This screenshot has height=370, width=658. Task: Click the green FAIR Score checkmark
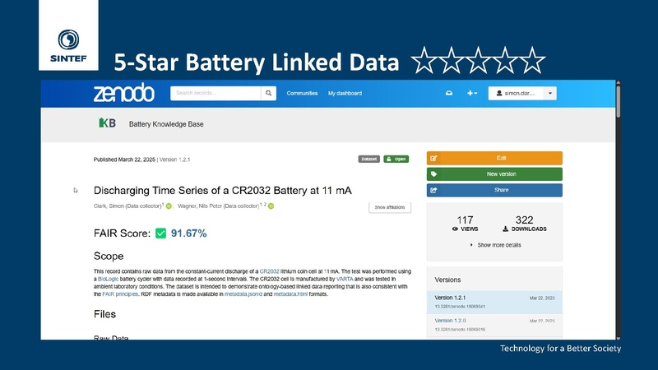click(160, 234)
